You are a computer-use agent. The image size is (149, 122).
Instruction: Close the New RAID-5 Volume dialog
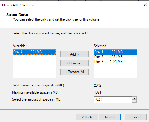[145, 5]
